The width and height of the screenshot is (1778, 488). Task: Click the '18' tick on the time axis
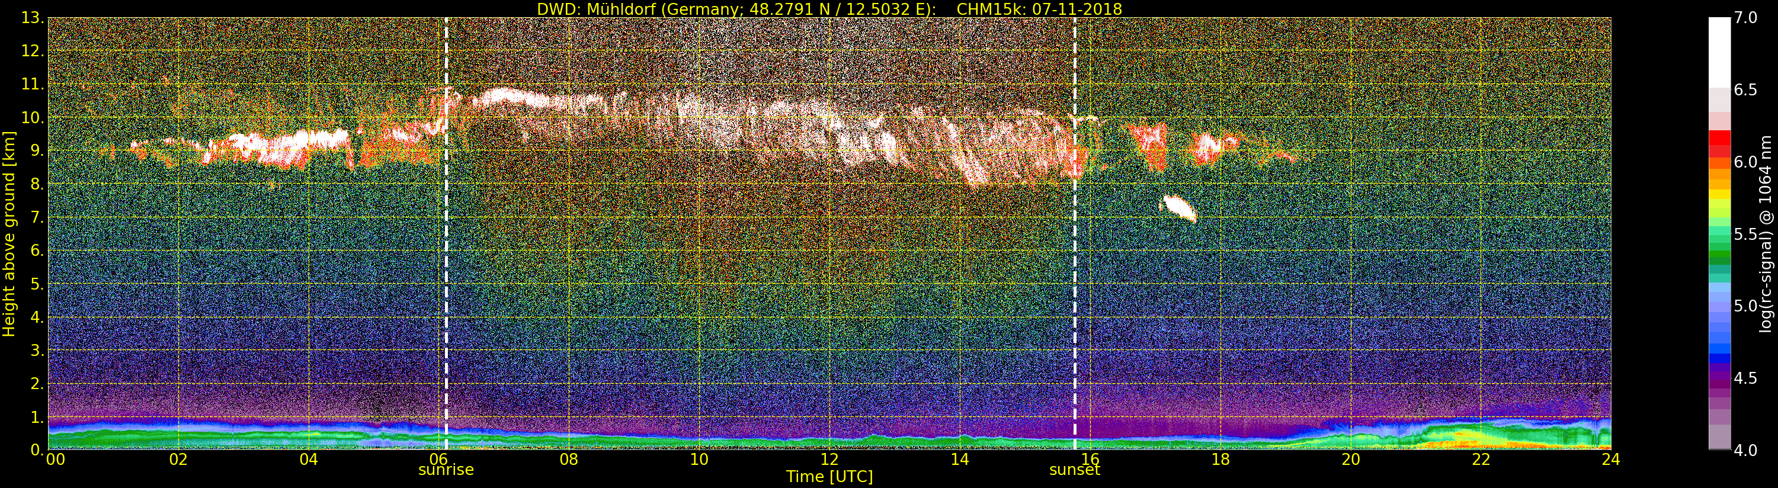pyautogui.click(x=1220, y=459)
